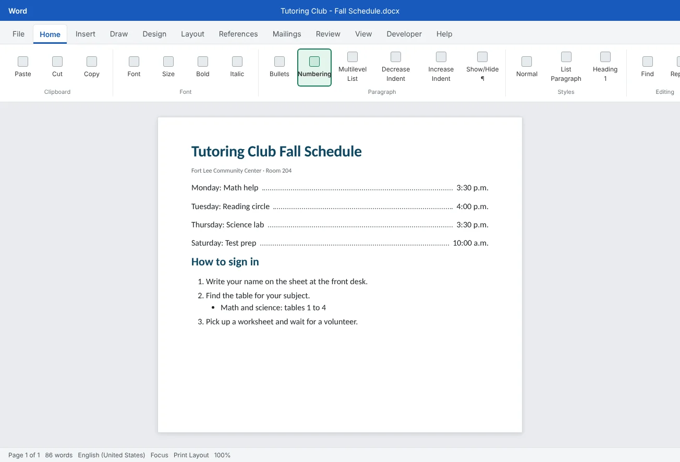Screen dimensions: 680x462
Task: Click the 'How to sign in' heading
Action: coord(225,262)
